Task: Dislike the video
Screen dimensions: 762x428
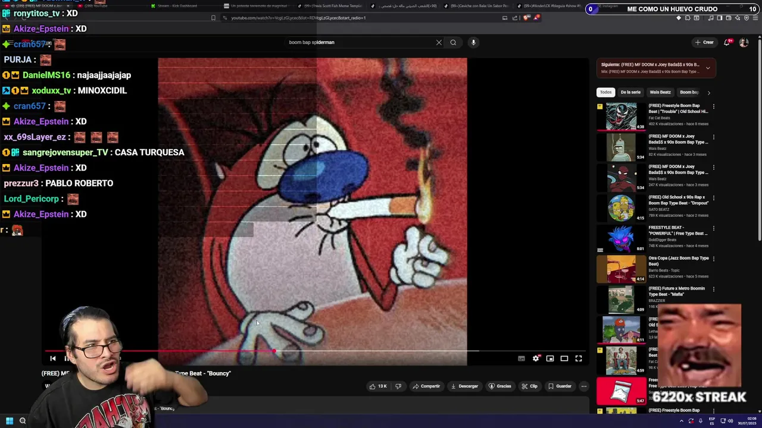Action: [398, 386]
